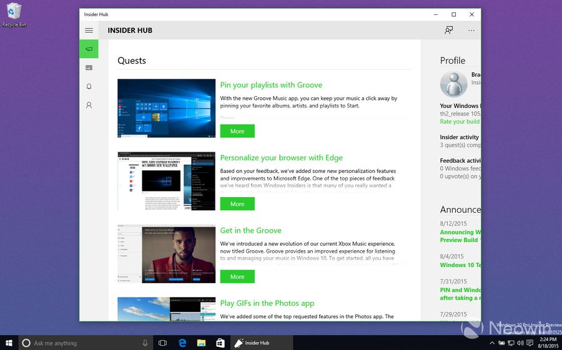This screenshot has width=562, height=350.
Task: Click the Groove Music quest thumbnail
Action: [166, 254]
